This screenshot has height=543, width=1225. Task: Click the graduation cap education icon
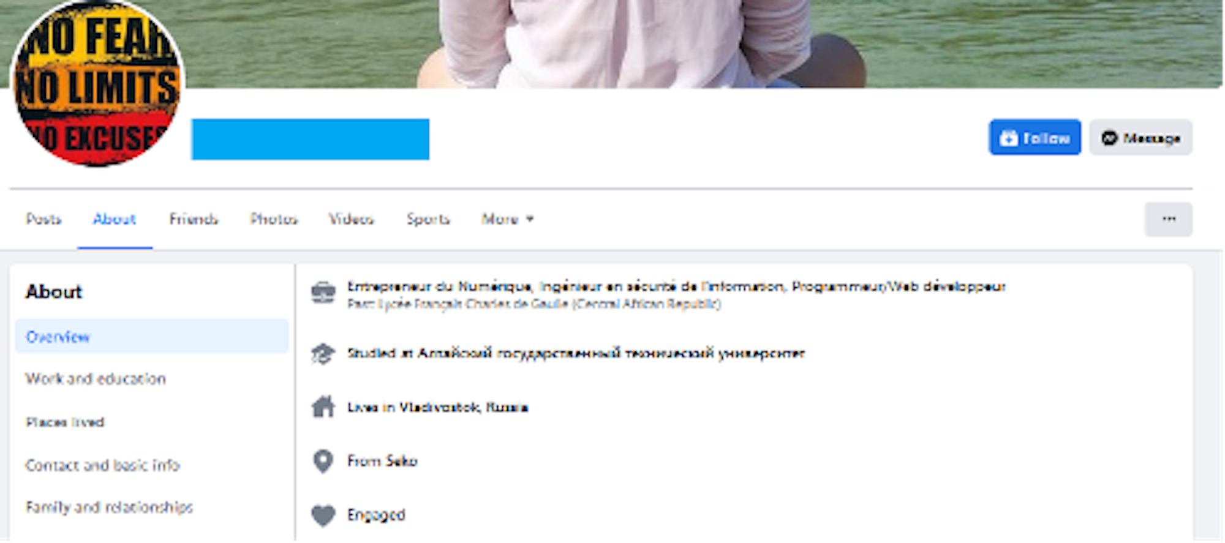pyautogui.click(x=323, y=353)
